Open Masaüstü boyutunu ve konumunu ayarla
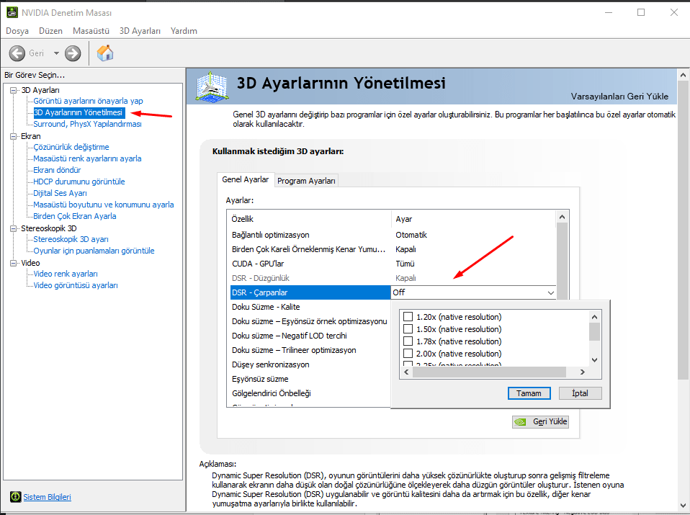This screenshot has height=515, width=690. [104, 205]
